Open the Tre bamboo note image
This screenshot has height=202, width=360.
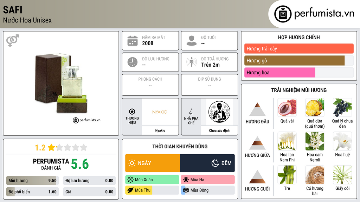tap(287, 175)
